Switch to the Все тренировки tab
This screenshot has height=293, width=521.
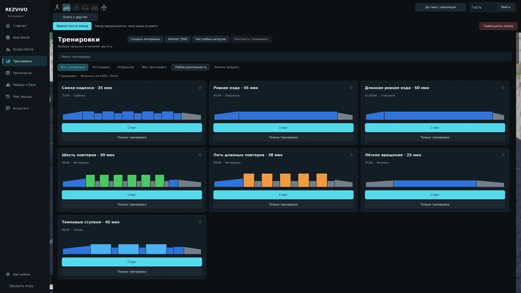coord(73,67)
